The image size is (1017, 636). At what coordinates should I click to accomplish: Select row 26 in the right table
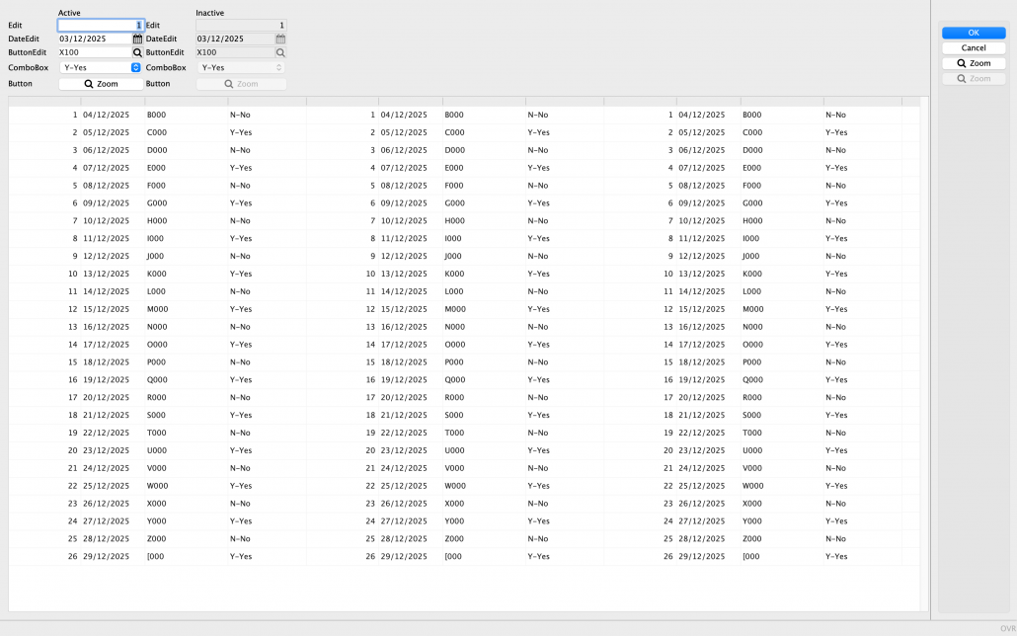point(750,557)
